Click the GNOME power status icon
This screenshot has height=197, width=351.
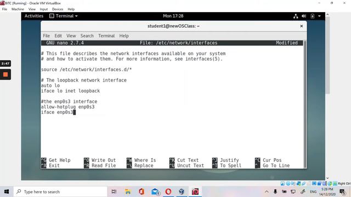coord(313,16)
